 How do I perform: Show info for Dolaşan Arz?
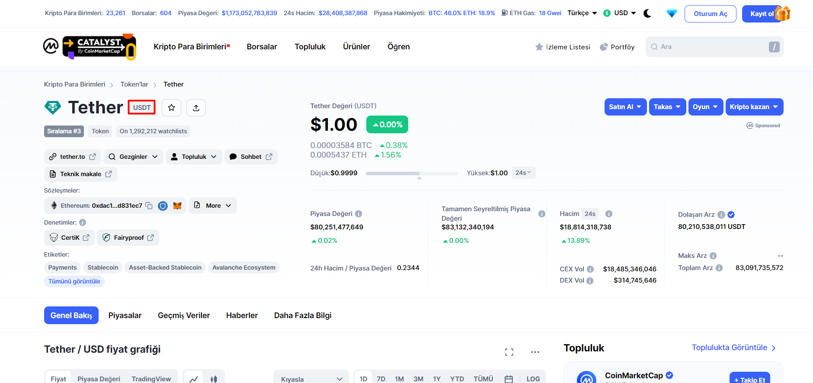pyautogui.click(x=721, y=215)
